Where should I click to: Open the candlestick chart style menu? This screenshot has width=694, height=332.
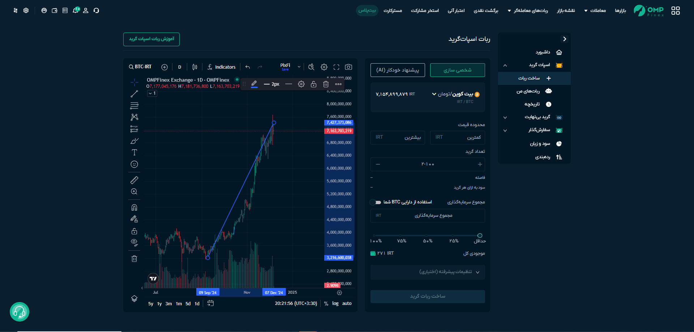[x=195, y=67]
